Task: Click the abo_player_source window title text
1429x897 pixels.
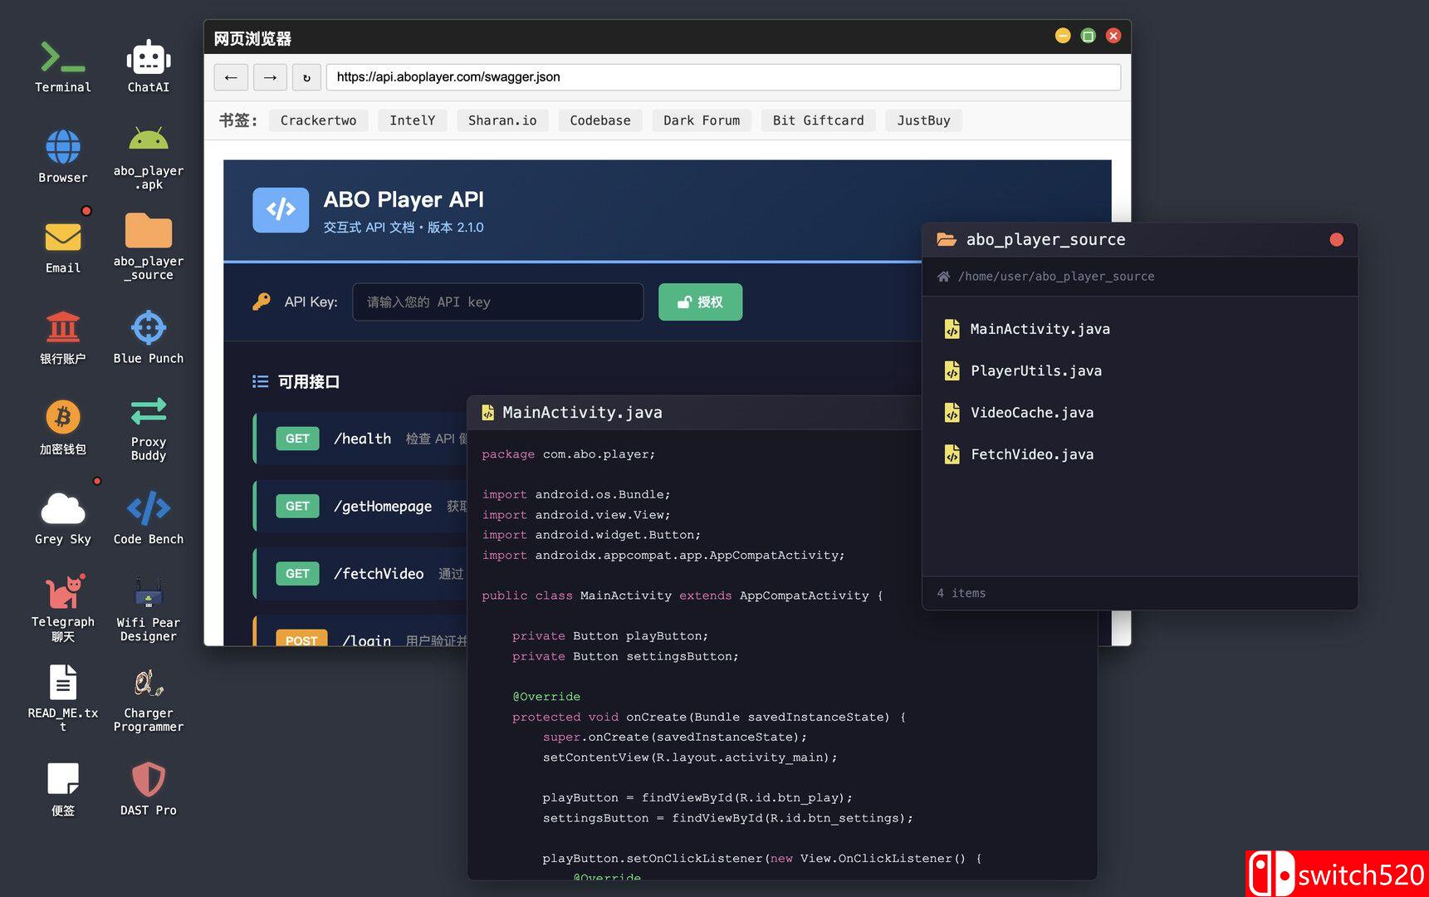Action: point(1045,240)
